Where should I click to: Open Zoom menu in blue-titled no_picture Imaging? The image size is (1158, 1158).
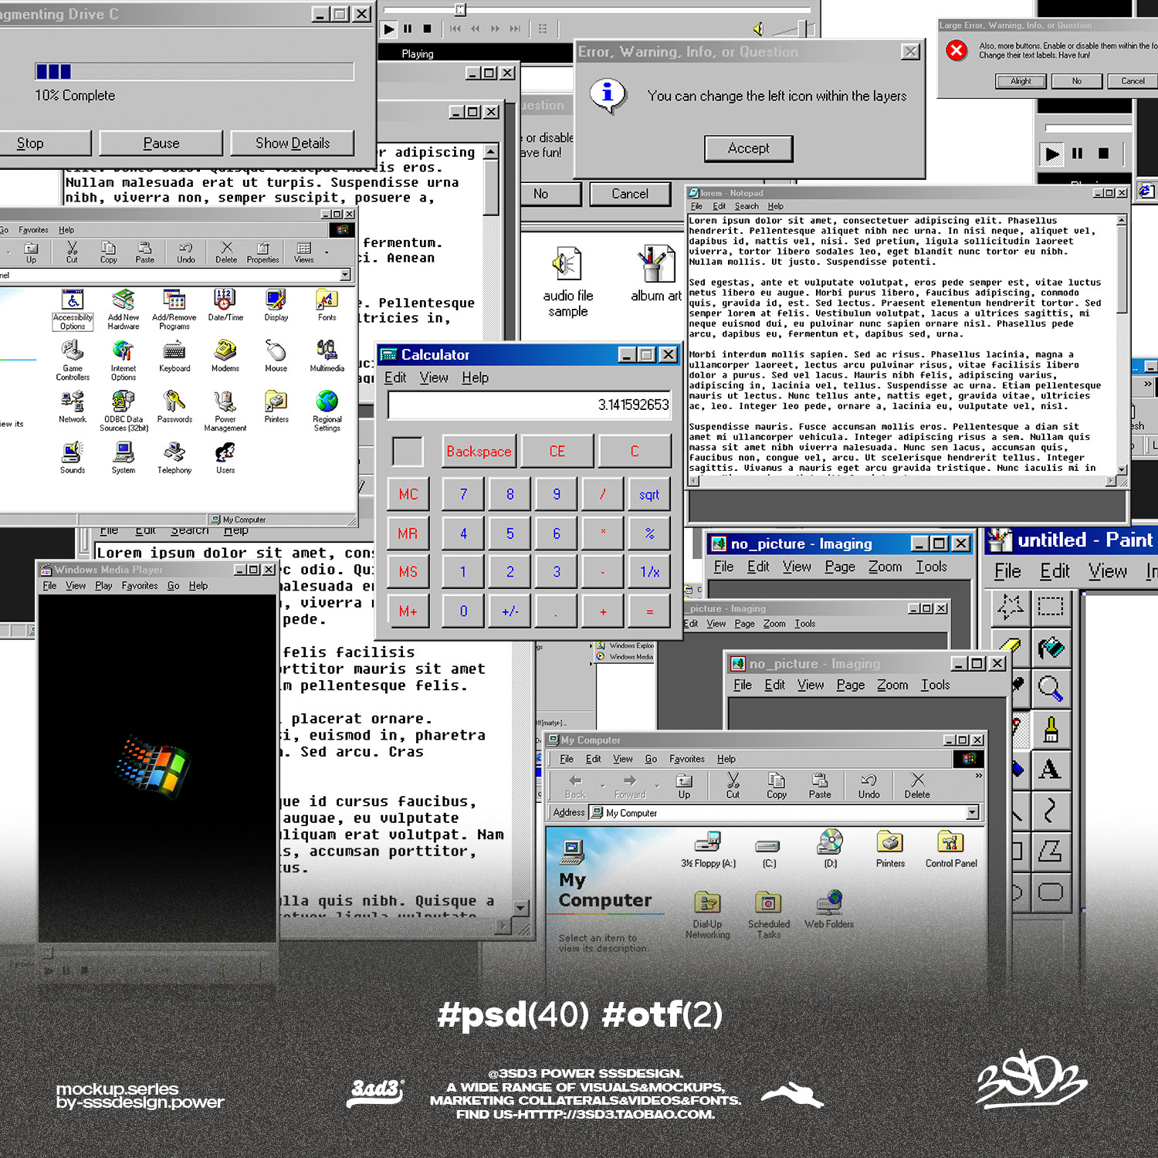click(885, 567)
